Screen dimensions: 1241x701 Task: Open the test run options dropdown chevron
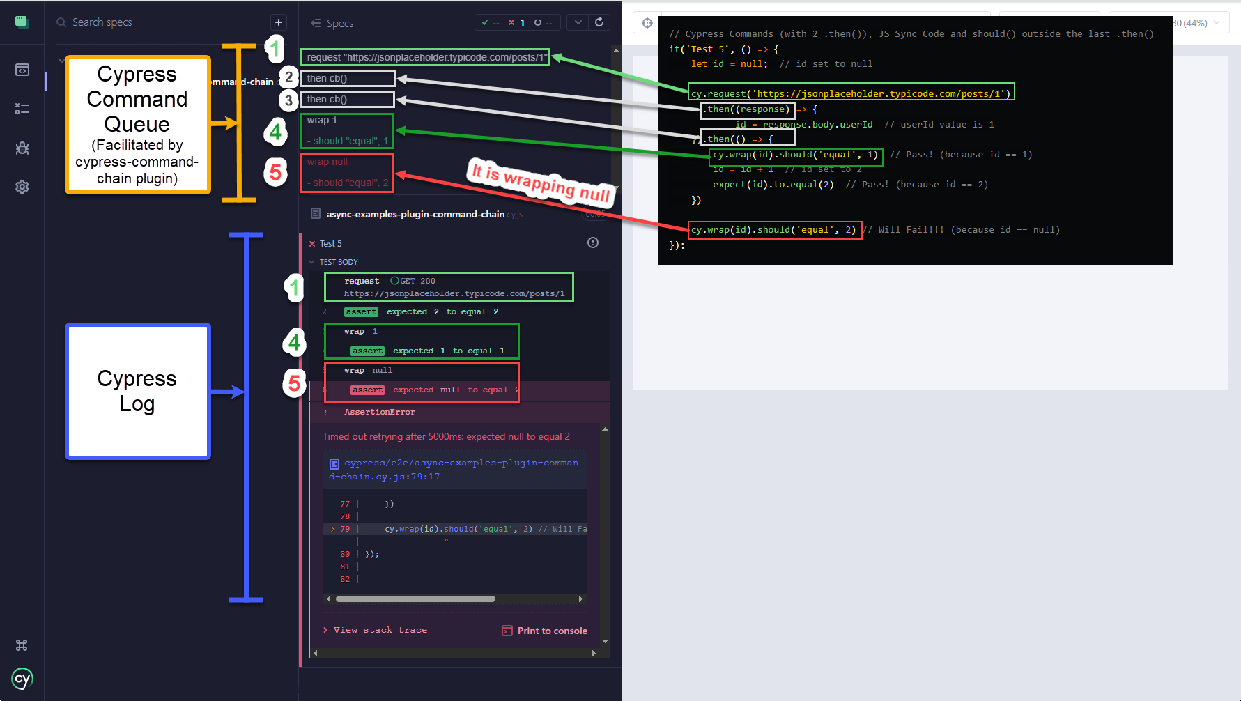tap(578, 22)
